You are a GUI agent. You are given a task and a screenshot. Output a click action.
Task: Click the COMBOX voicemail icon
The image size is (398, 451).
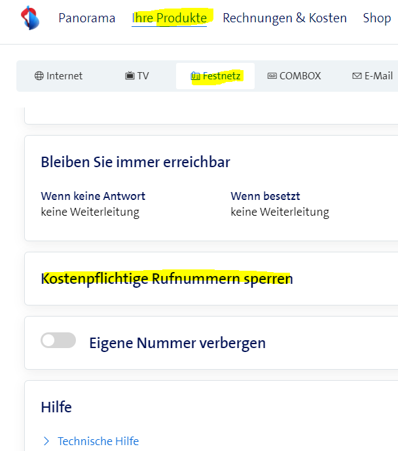(x=272, y=76)
